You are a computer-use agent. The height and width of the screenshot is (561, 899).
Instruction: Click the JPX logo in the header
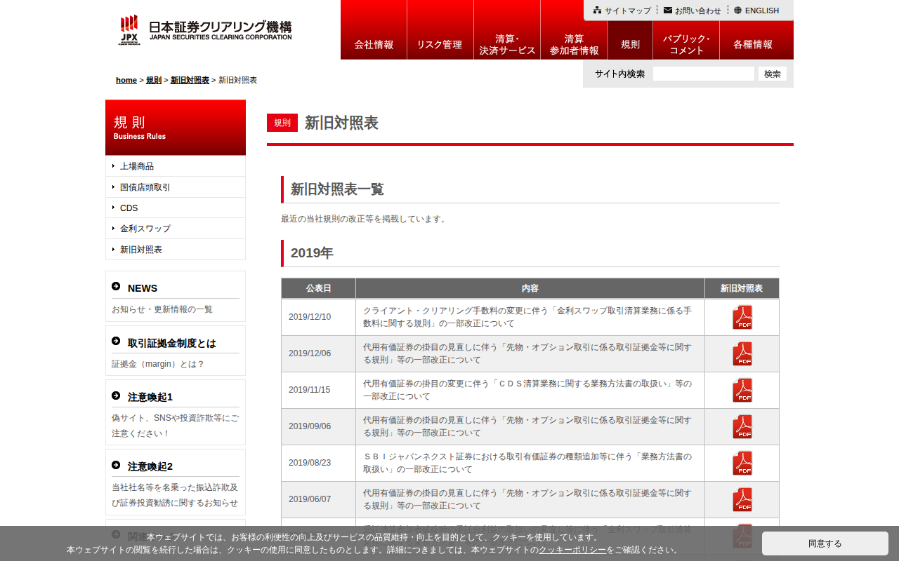pos(129,30)
